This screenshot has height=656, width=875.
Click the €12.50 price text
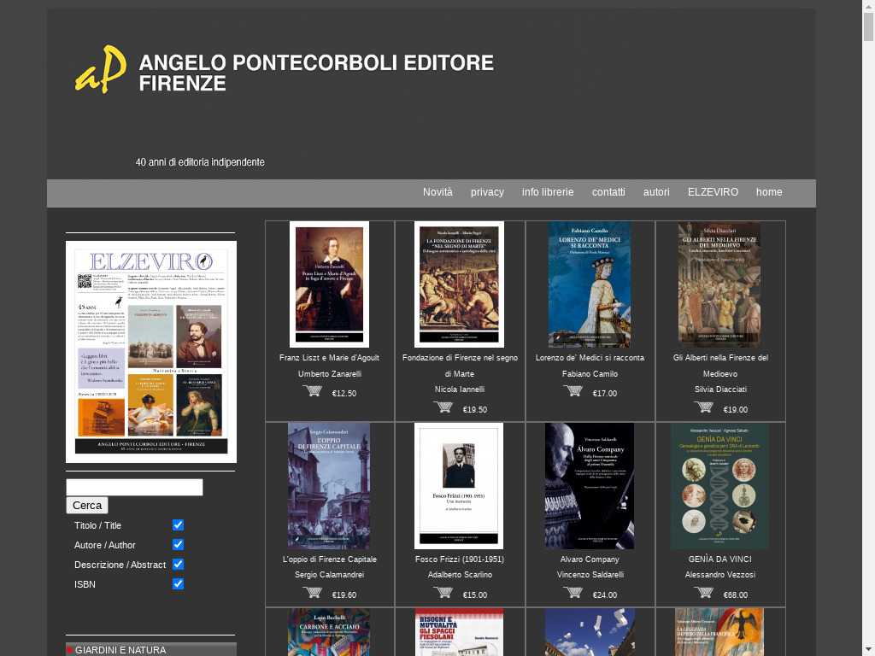[x=344, y=393]
